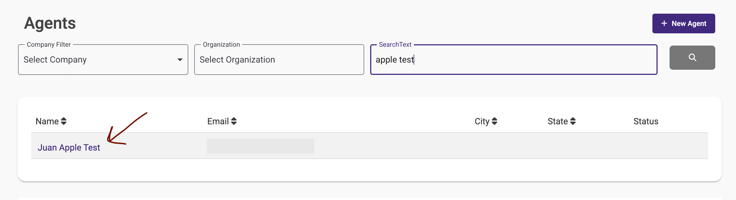Image resolution: width=736 pixels, height=200 pixels.
Task: Click the sort arrows beside State
Action: point(573,121)
